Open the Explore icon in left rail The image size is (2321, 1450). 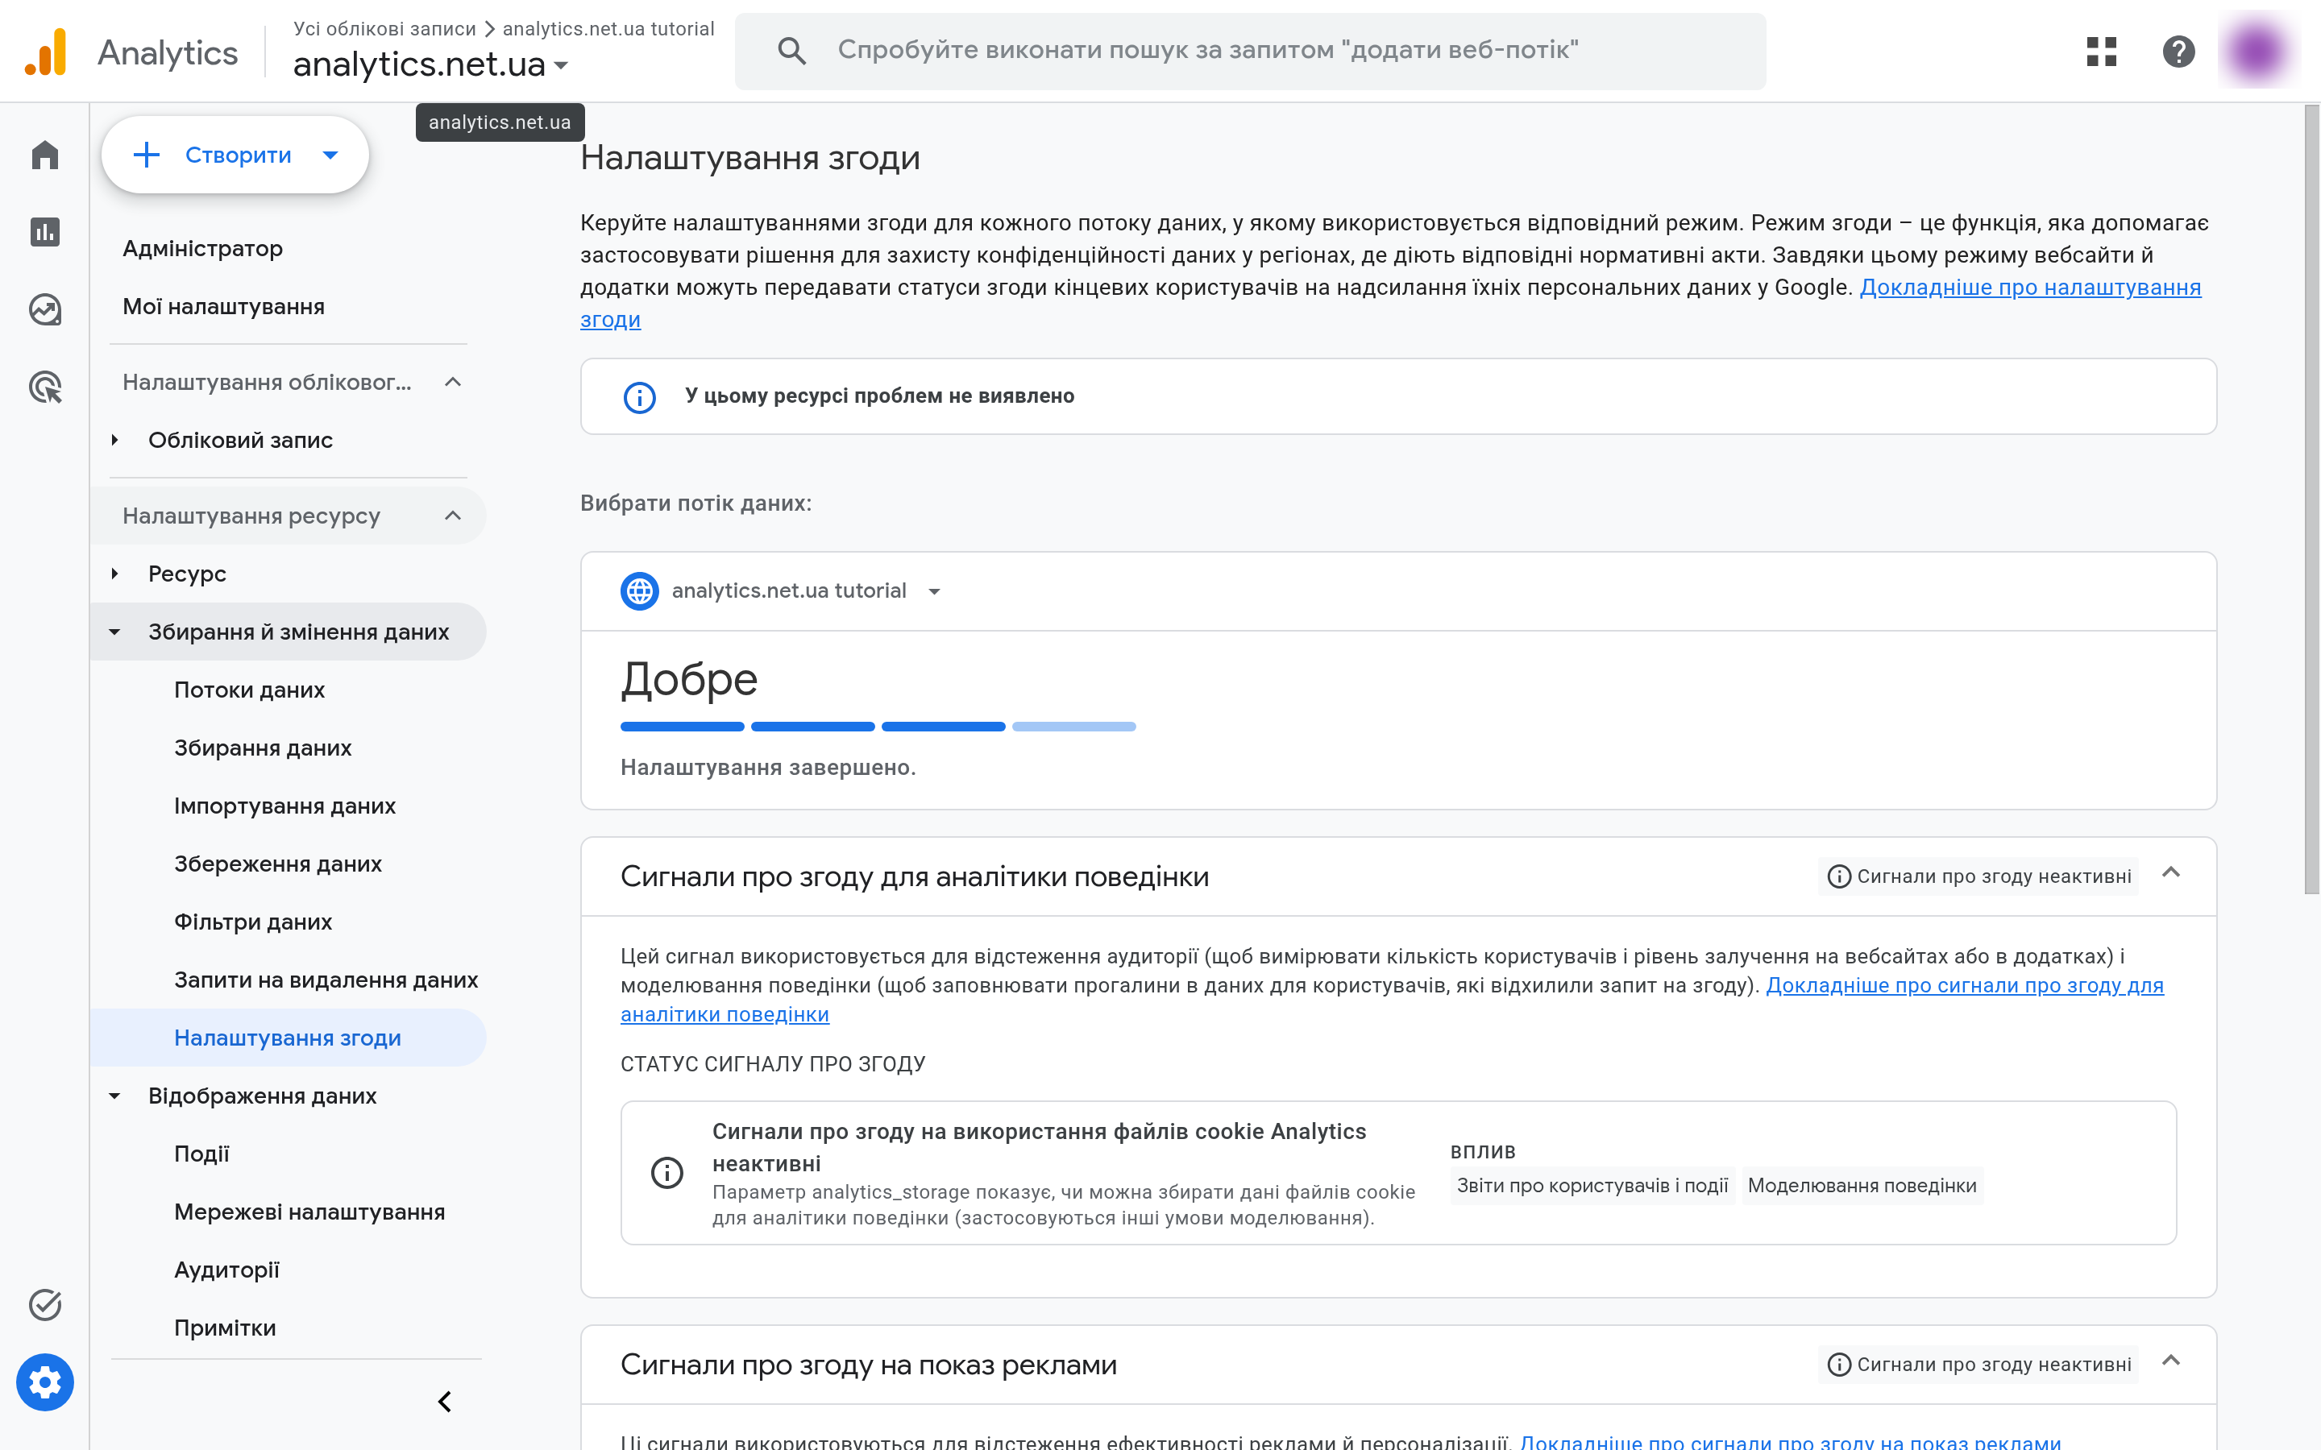[45, 309]
